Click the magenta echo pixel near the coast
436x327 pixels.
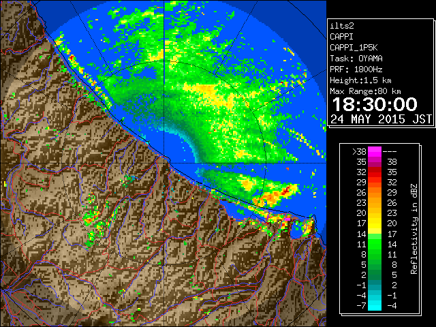[x=287, y=219]
